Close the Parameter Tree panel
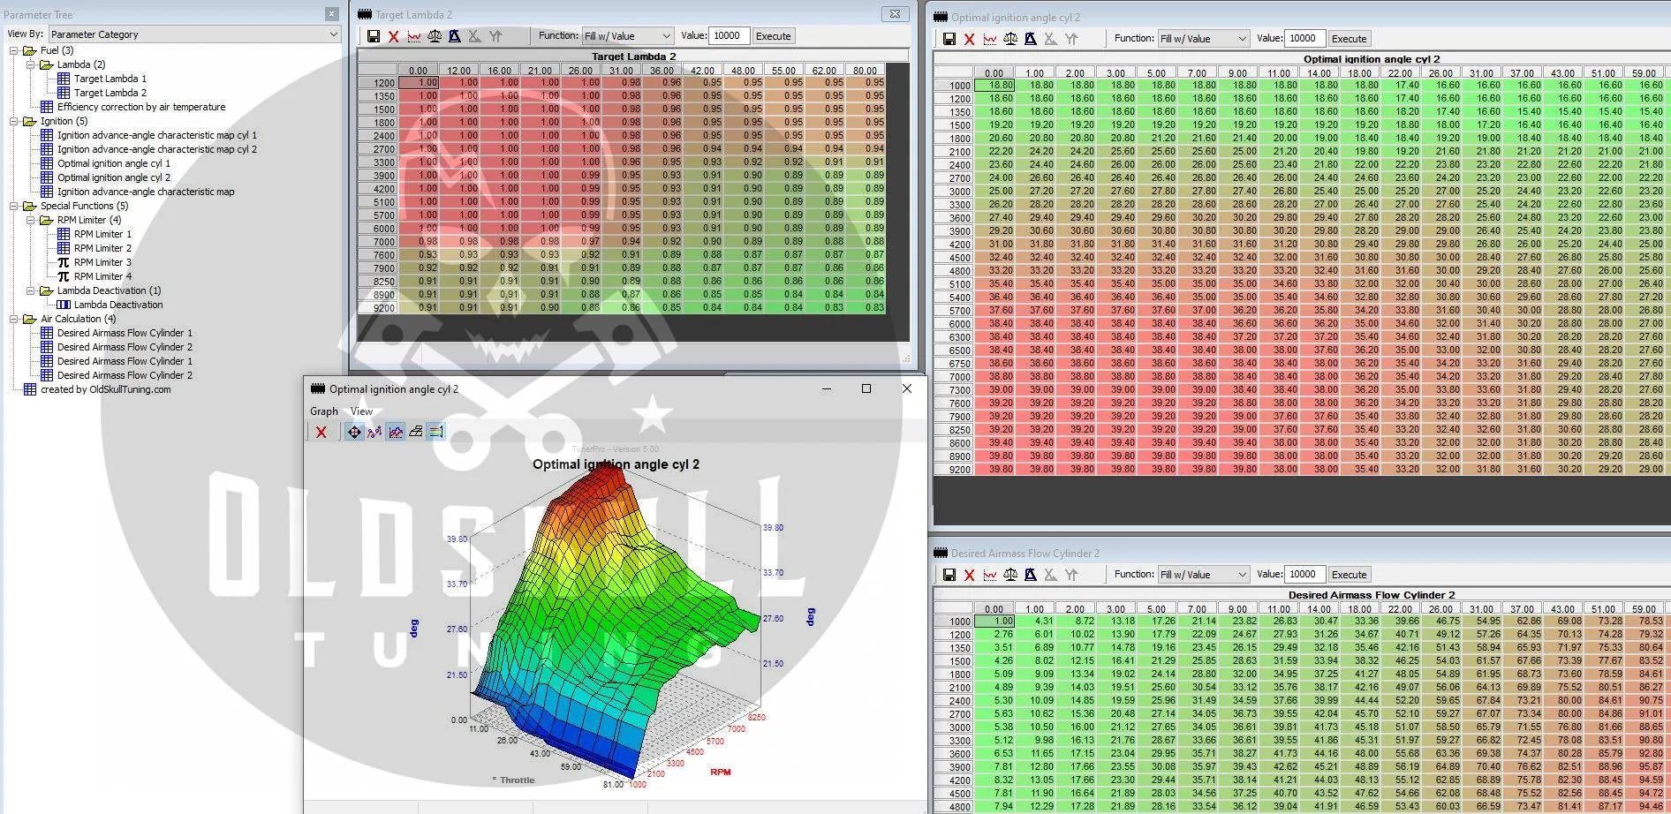Viewport: 1671px width, 814px height. 331,14
